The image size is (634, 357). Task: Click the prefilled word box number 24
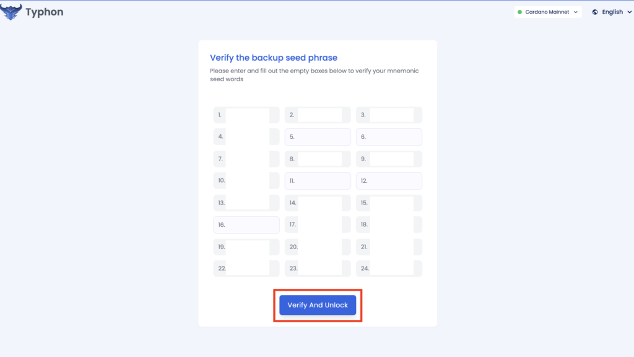point(389,268)
